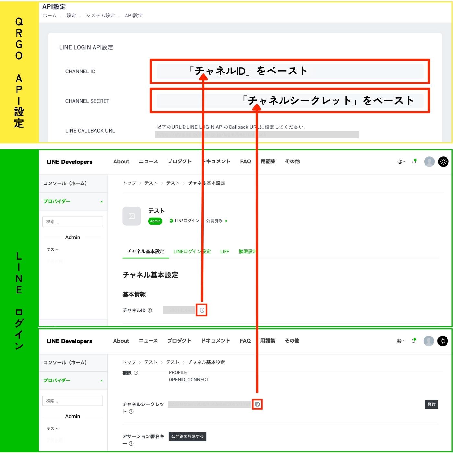Screen dimensions: 453x453
Task: Open the help icon below チャネルシークレット label
Action: (x=131, y=412)
